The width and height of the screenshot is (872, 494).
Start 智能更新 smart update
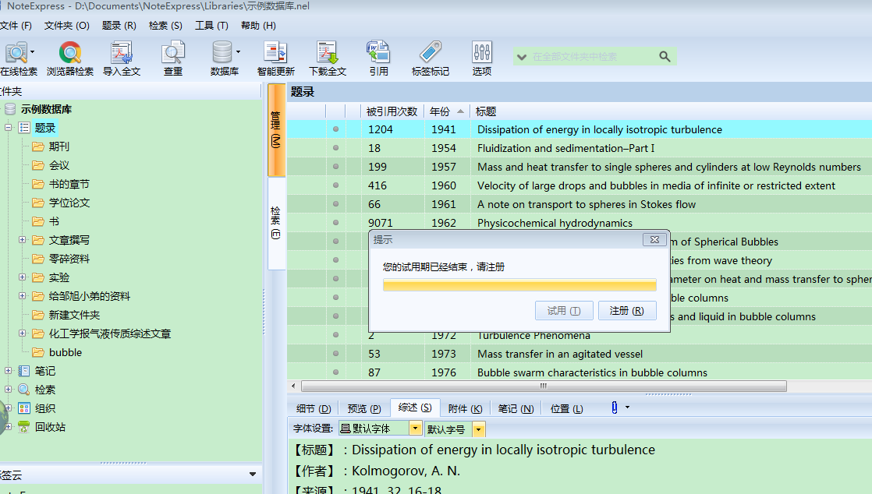tap(275, 58)
